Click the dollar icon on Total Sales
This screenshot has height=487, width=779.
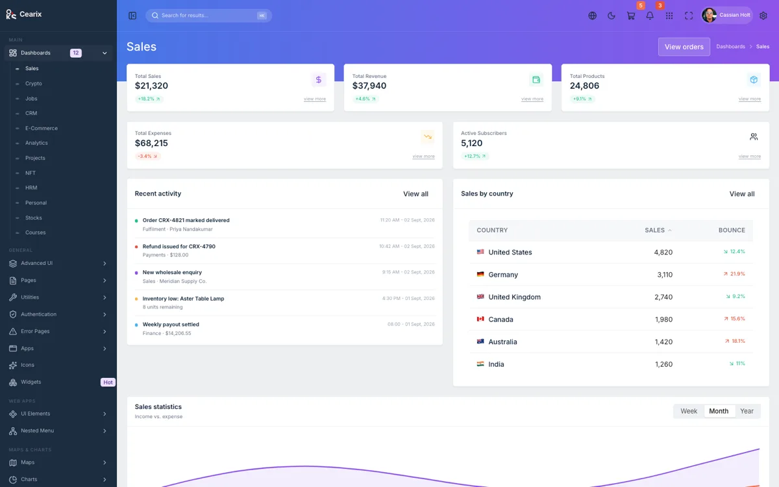click(x=318, y=80)
